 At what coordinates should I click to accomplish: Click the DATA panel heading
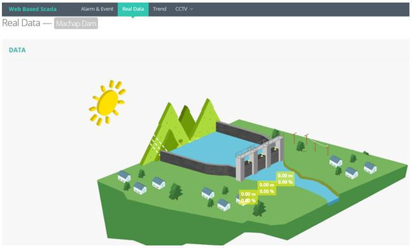17,50
